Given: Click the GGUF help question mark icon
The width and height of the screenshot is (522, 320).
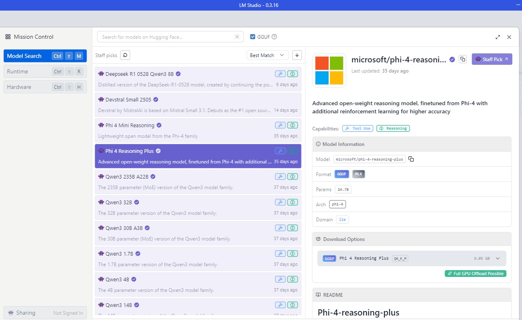Looking at the screenshot, I should [x=274, y=37].
